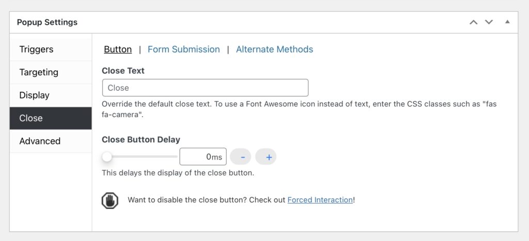This screenshot has width=529, height=241.
Task: Click the Popup Settings panel title
Action: coord(47,22)
